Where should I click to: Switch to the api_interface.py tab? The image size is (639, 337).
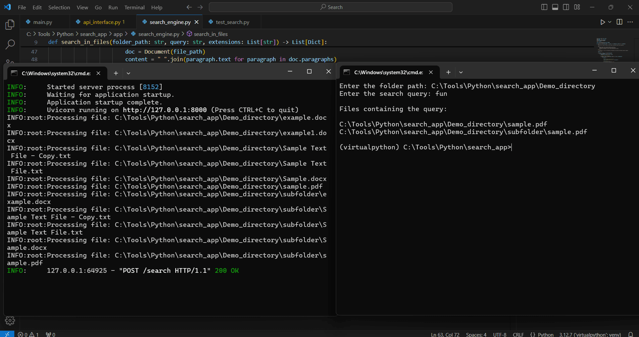click(104, 22)
